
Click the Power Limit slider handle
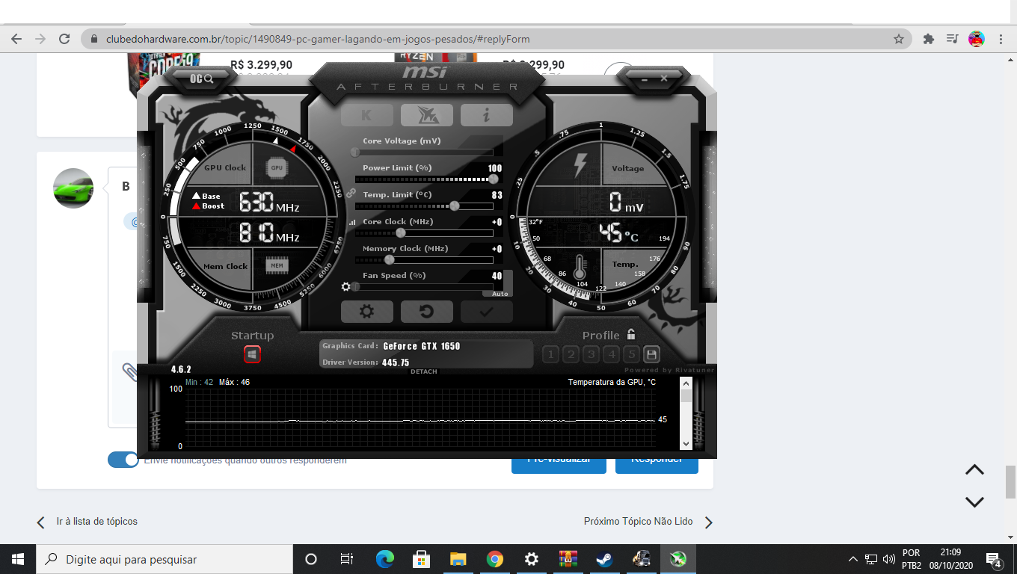coord(493,179)
